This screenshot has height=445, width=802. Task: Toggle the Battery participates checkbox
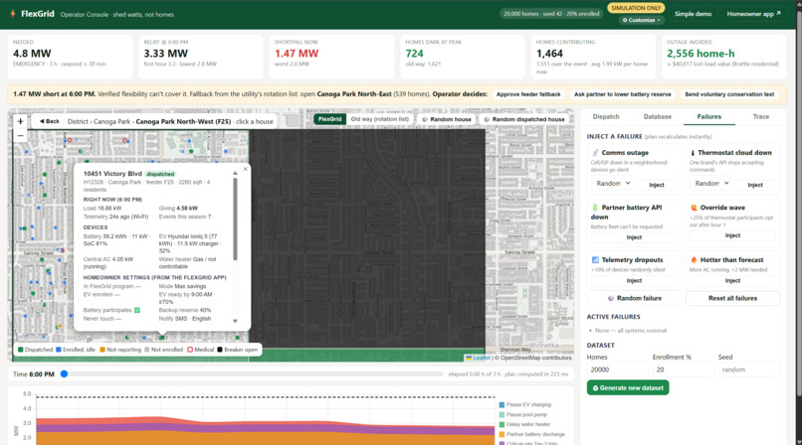pyautogui.click(x=137, y=310)
